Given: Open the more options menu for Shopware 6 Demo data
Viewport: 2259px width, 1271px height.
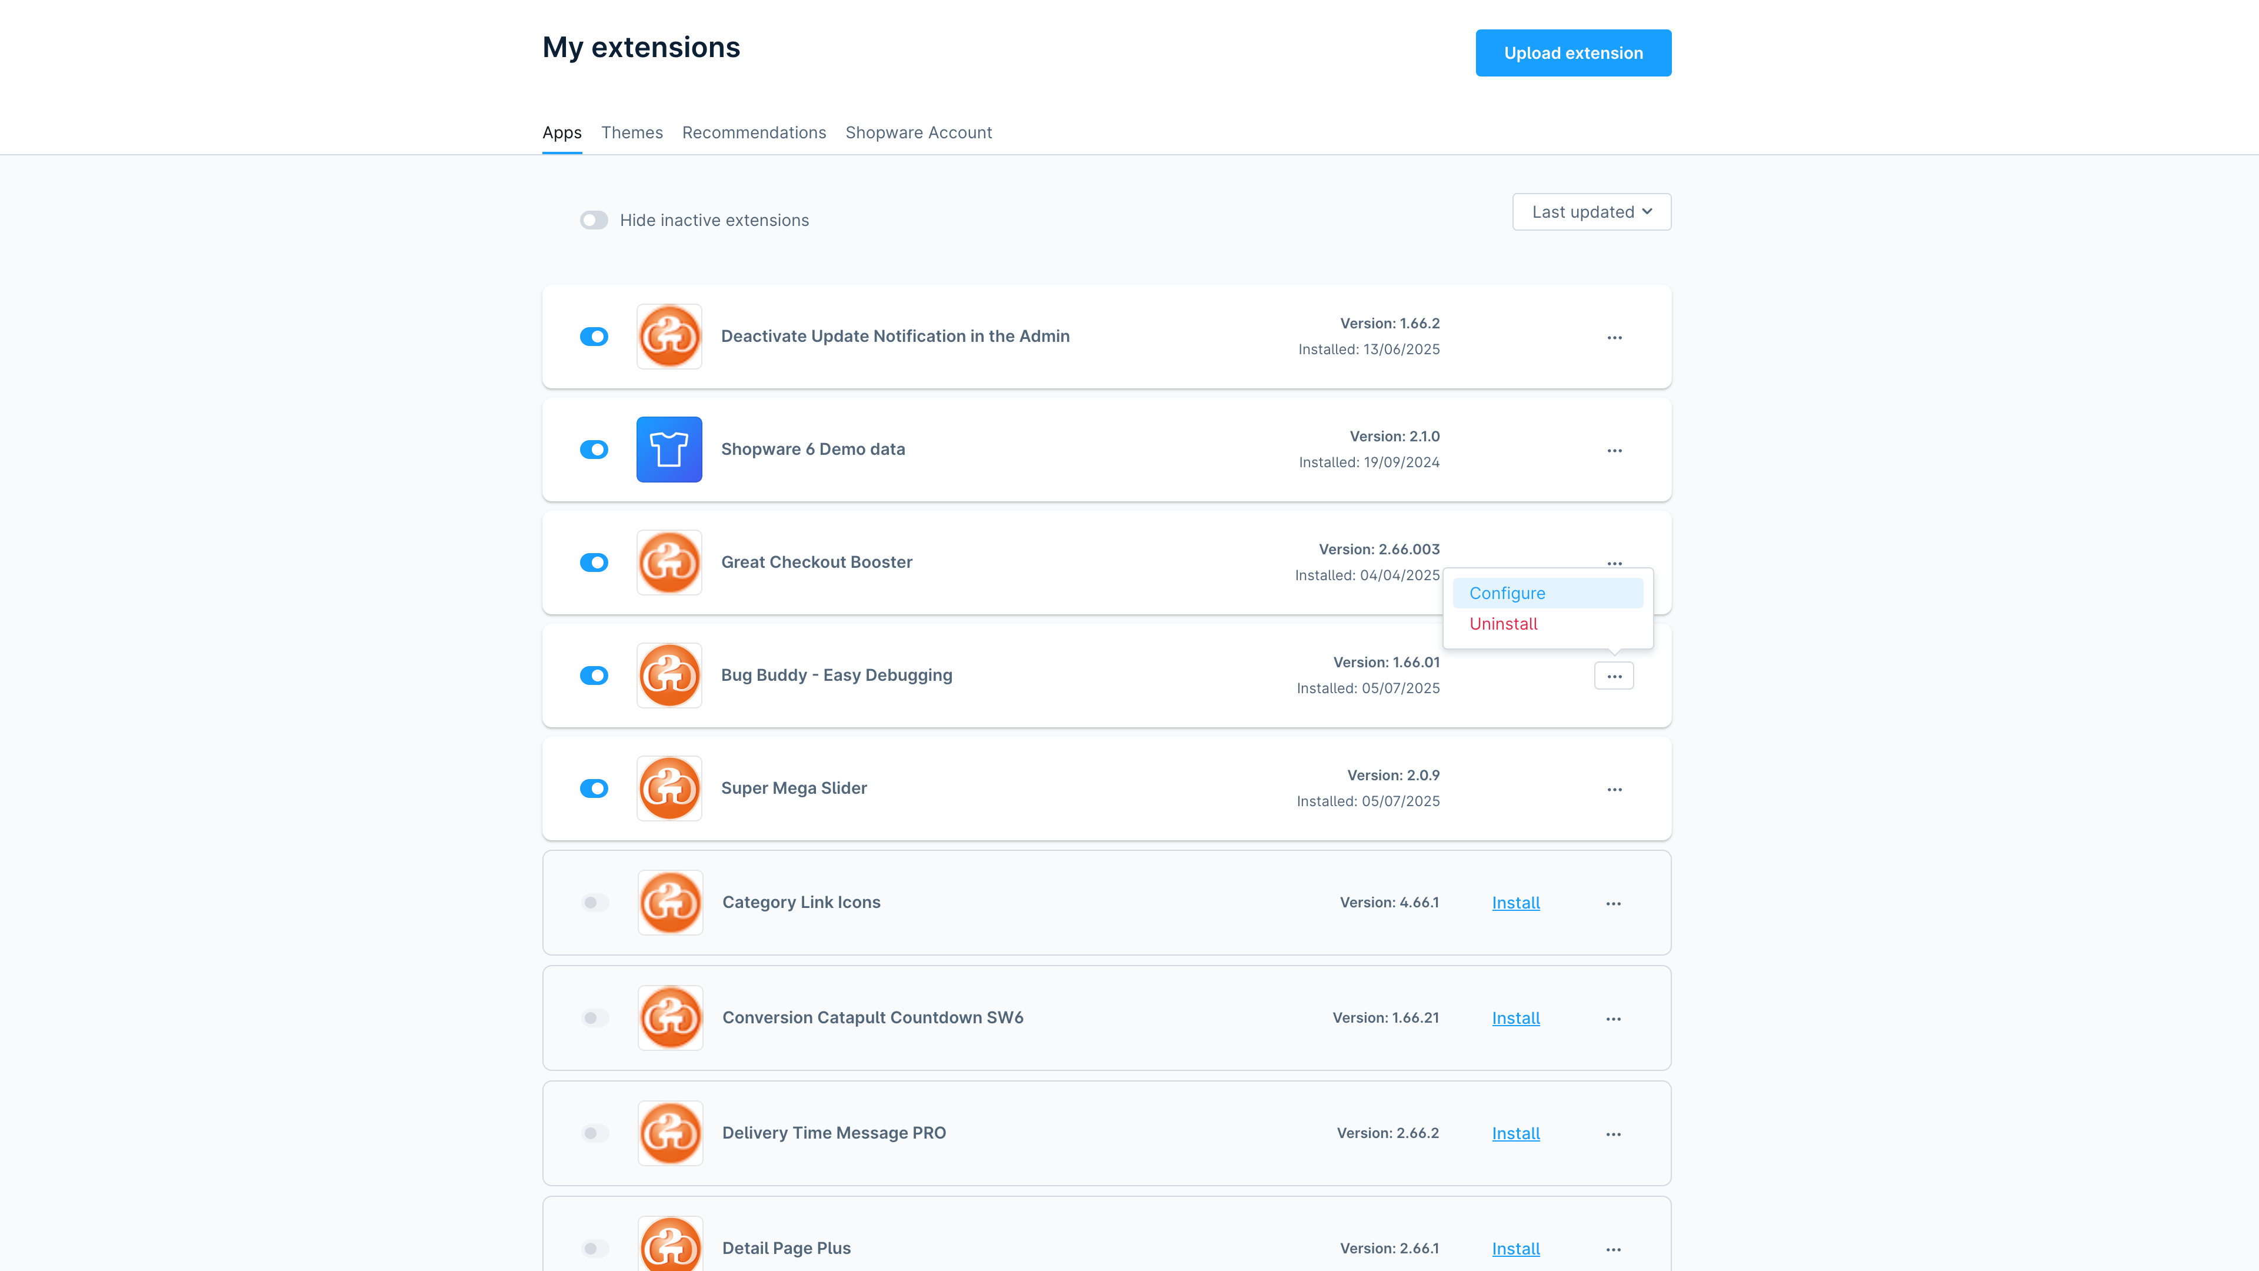Looking at the screenshot, I should [x=1614, y=451].
